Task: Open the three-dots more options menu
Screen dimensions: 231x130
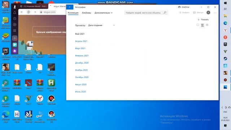Action: click(x=215, y=13)
